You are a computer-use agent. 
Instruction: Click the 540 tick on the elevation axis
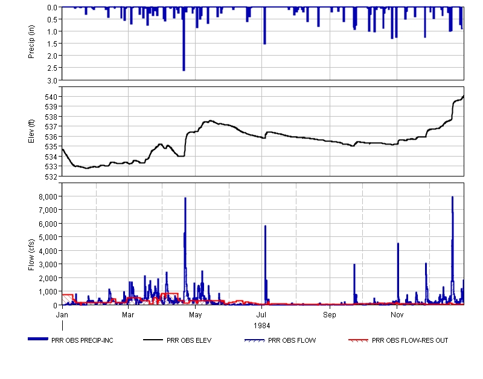(52, 97)
